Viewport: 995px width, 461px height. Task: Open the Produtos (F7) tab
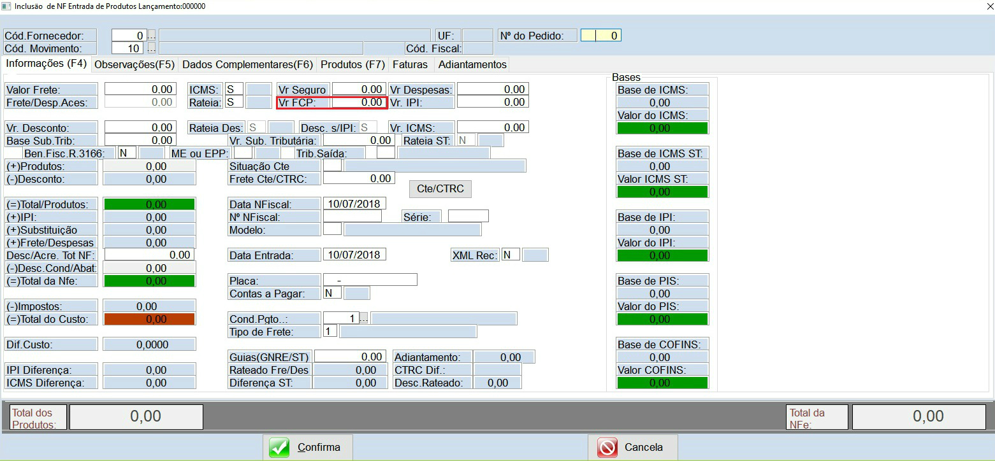352,64
